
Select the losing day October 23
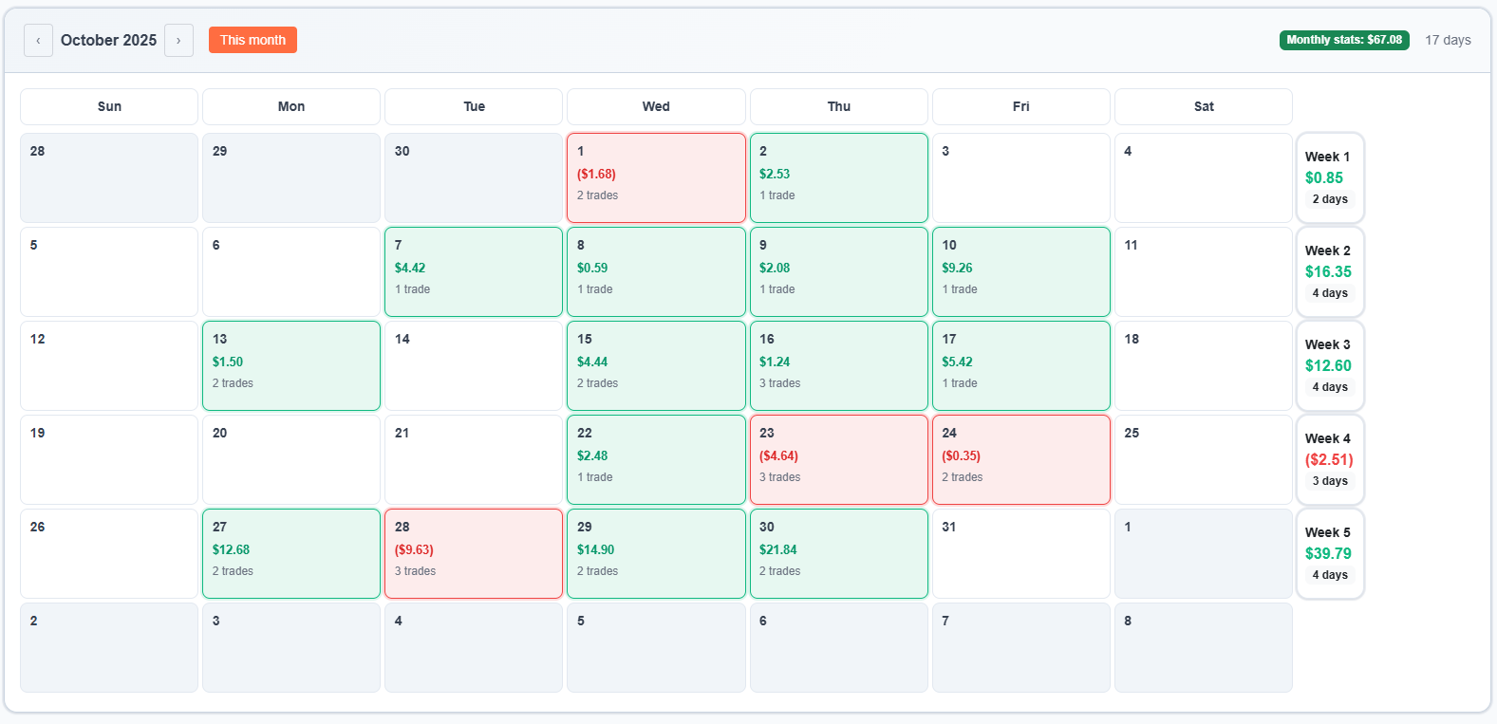[x=838, y=459]
